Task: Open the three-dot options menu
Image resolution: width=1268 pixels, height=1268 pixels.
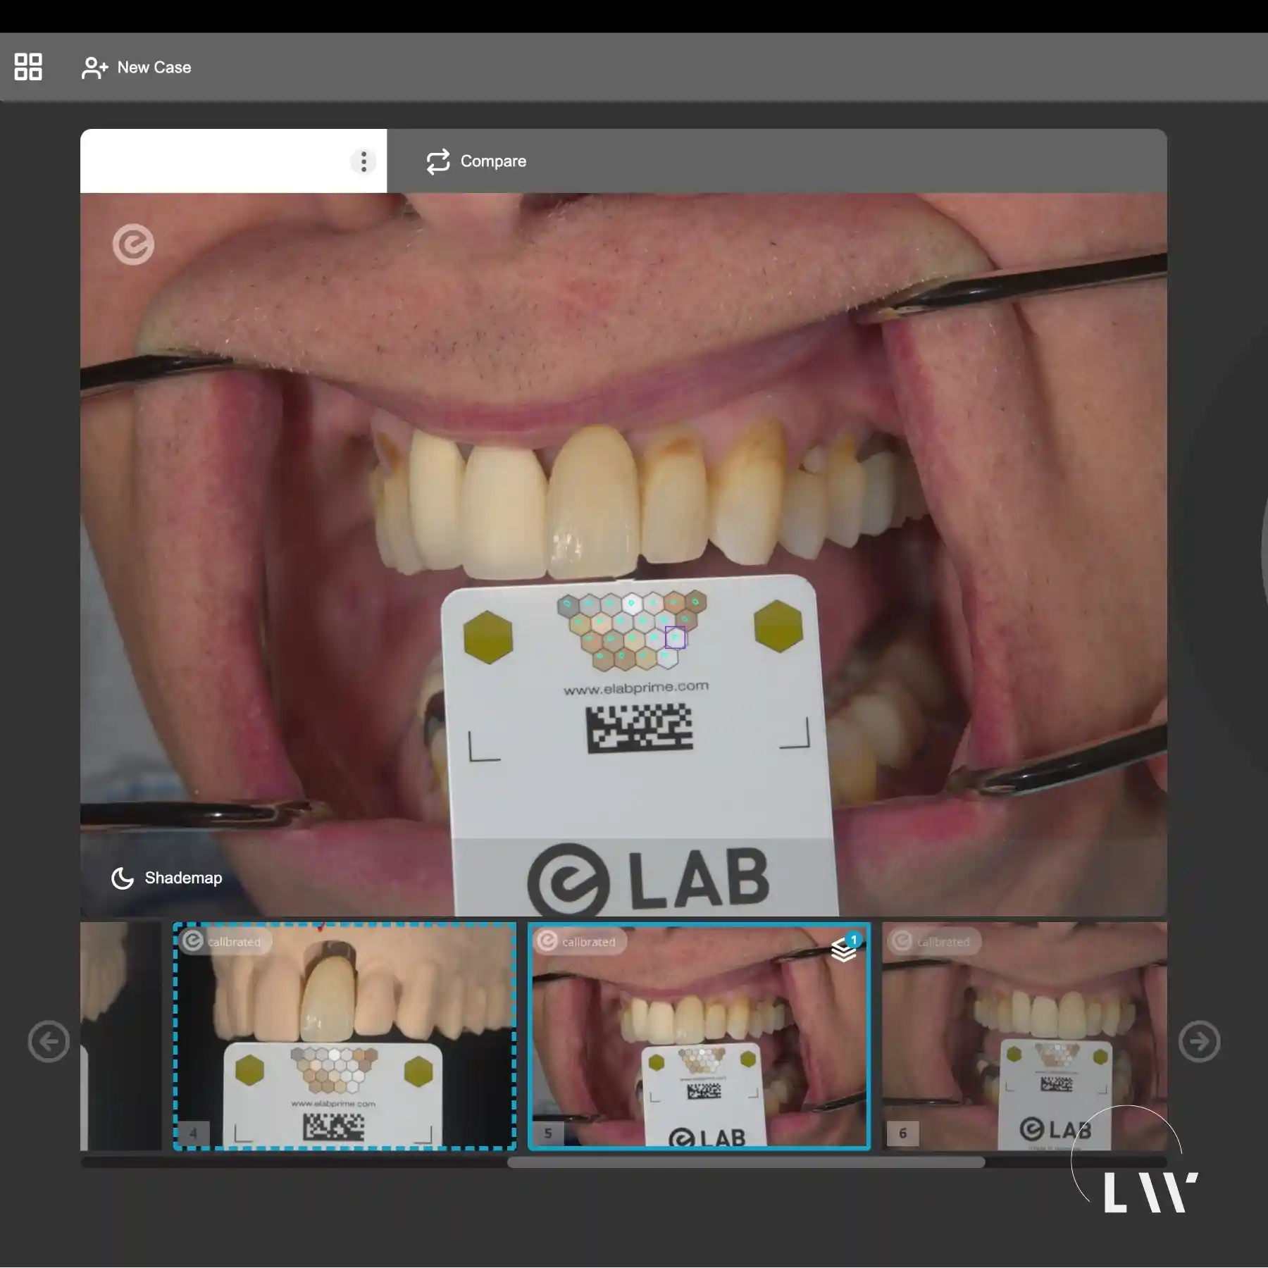Action: coord(363,161)
